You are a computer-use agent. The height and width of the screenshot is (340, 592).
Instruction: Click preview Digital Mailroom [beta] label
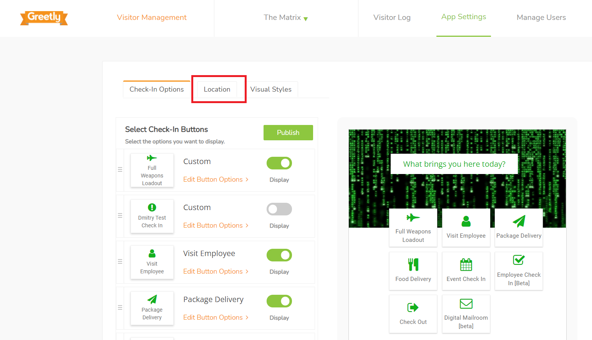pyautogui.click(x=466, y=322)
